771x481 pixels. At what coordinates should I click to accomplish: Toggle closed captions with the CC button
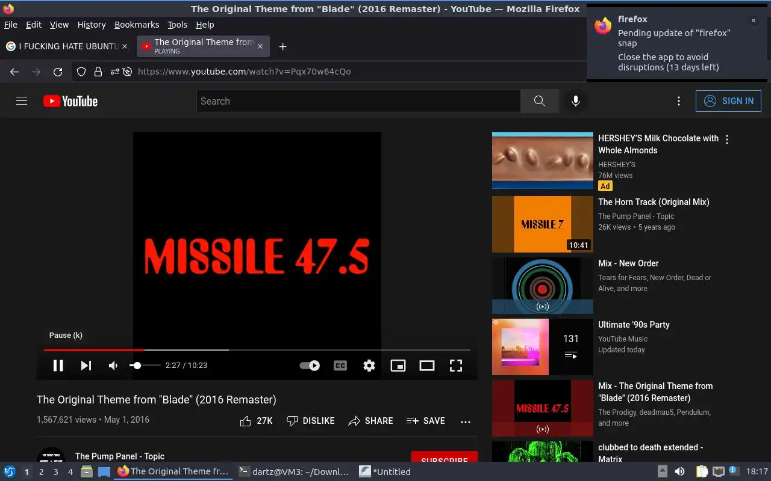[x=340, y=365]
